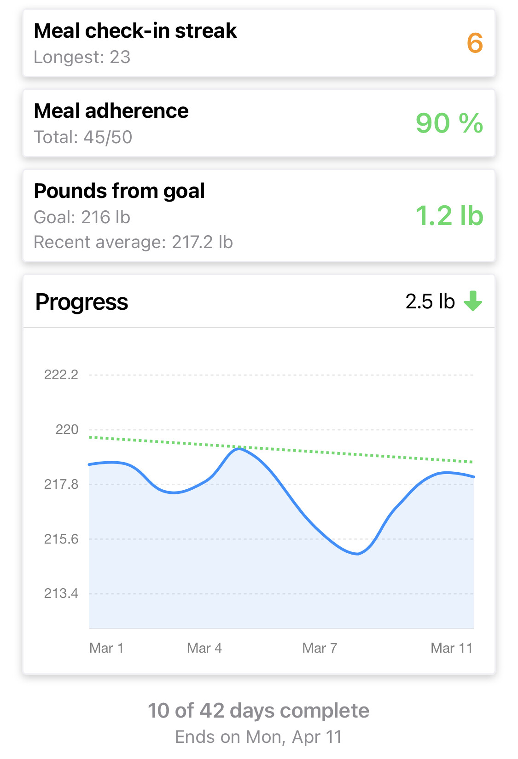
Task: Open the Pounds from goal card
Action: pyautogui.click(x=259, y=216)
